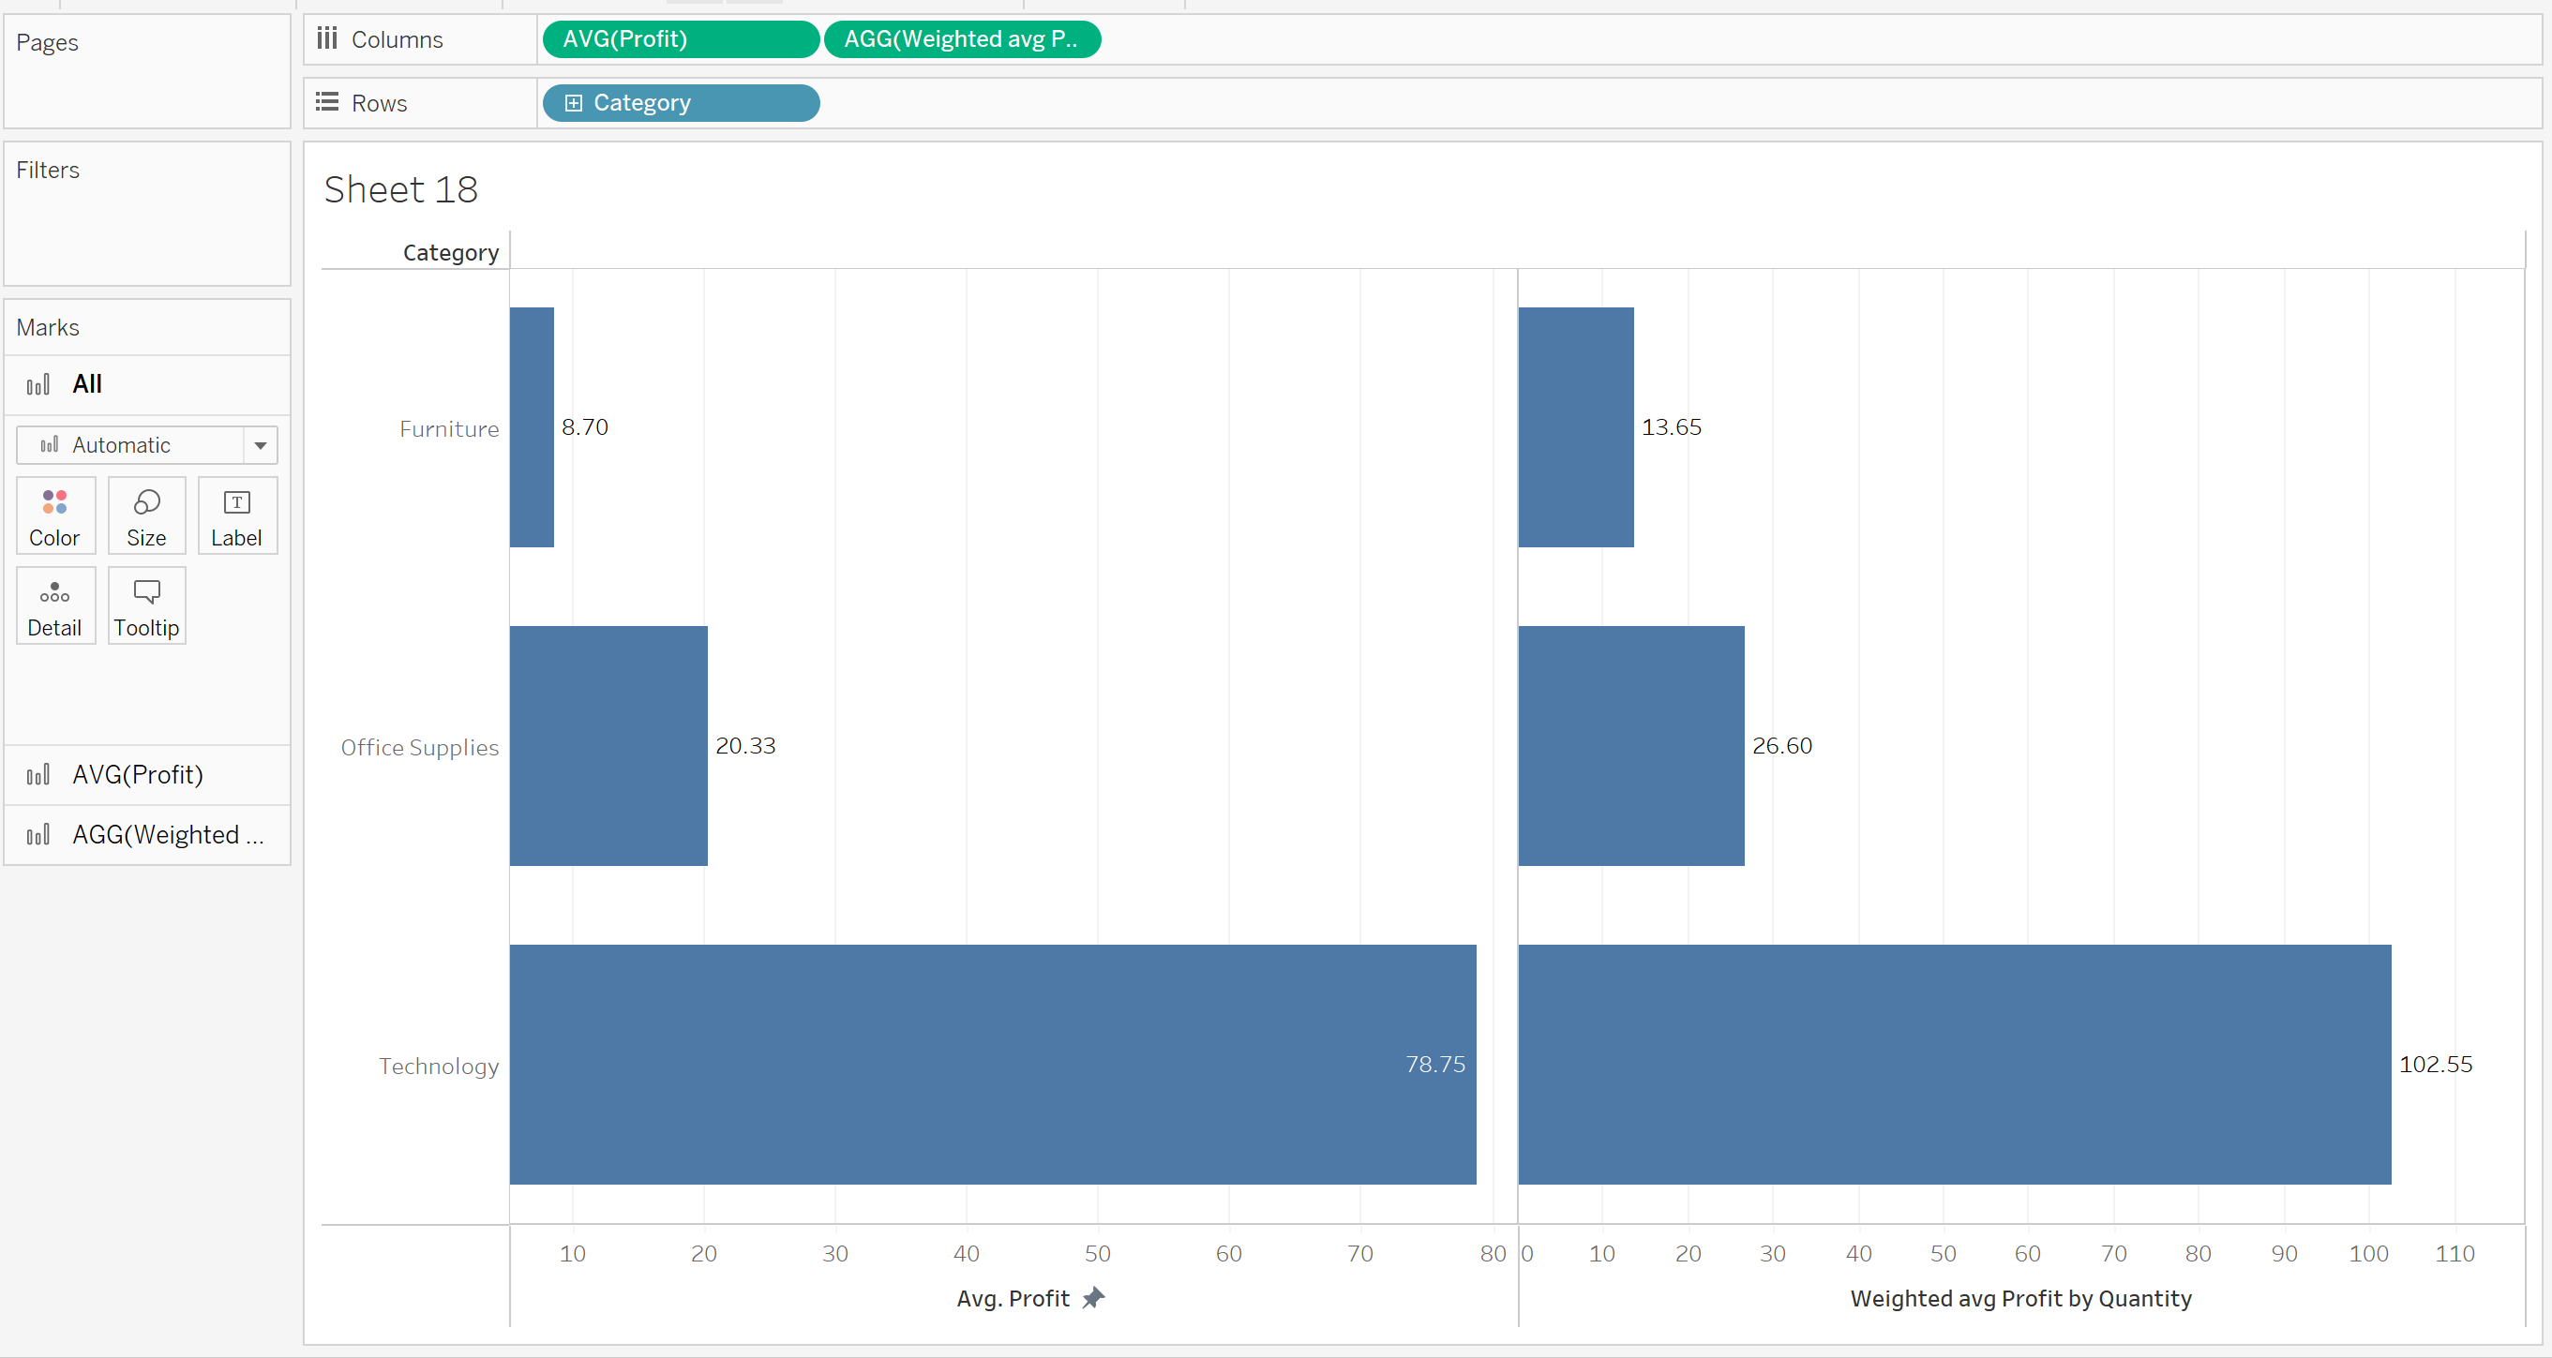Select the AVG(Profit) pill in Columns
Image resolution: width=2552 pixels, height=1358 pixels.
pos(681,38)
